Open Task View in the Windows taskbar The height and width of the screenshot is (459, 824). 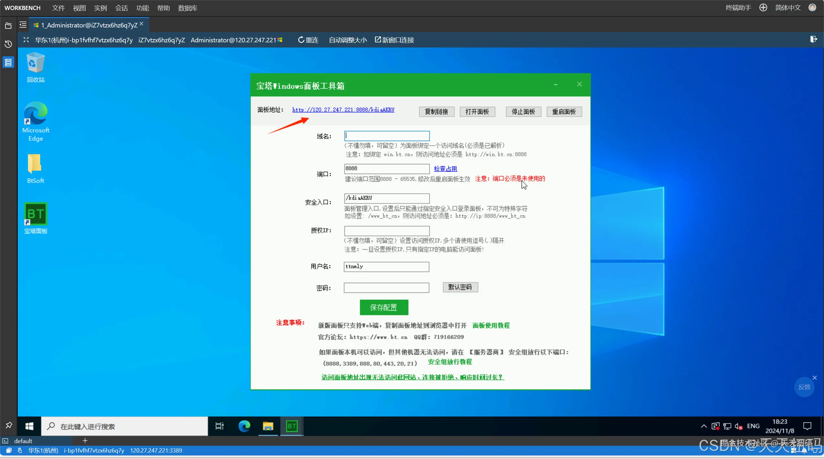(x=219, y=426)
